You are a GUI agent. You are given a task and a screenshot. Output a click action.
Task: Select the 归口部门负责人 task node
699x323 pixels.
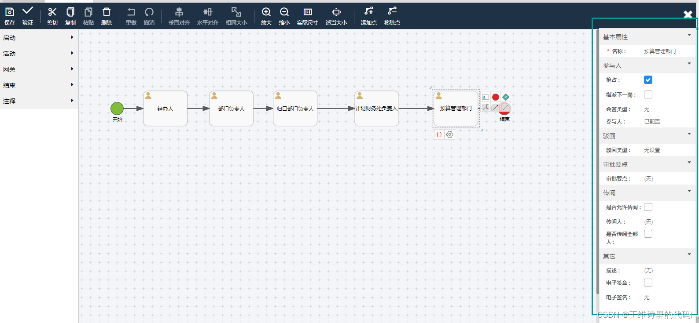click(x=295, y=109)
